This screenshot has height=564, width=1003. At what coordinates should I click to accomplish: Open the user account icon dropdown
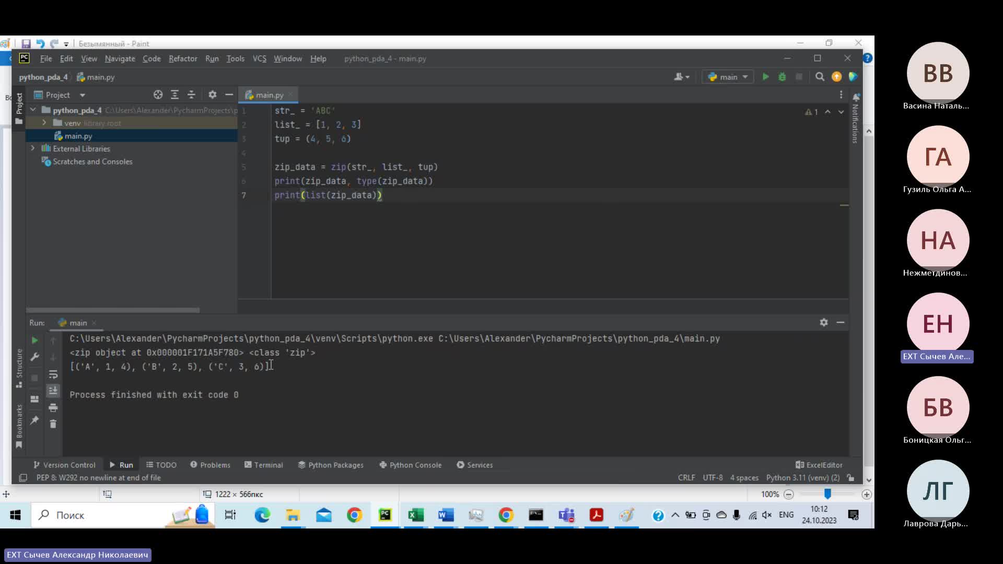click(x=682, y=77)
